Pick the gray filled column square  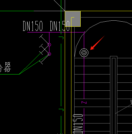[x=73, y=19]
